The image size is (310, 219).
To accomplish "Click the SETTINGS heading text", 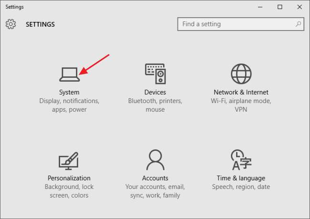I will pos(41,24).
